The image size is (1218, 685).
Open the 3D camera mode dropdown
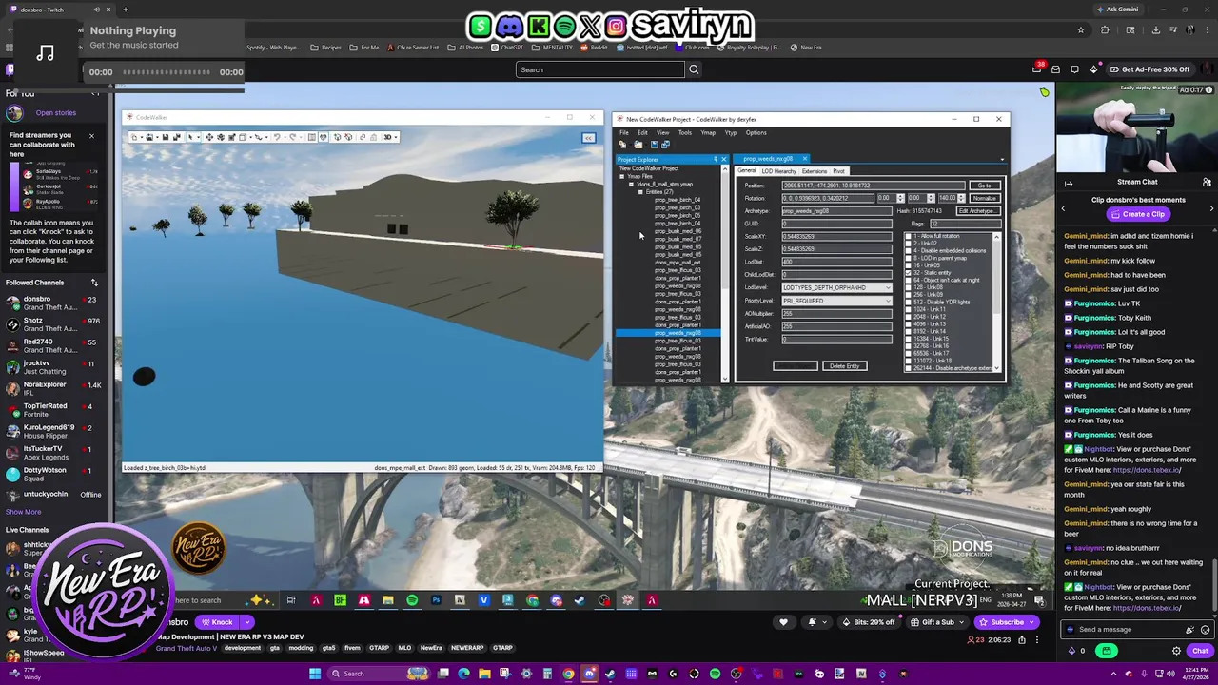point(389,137)
